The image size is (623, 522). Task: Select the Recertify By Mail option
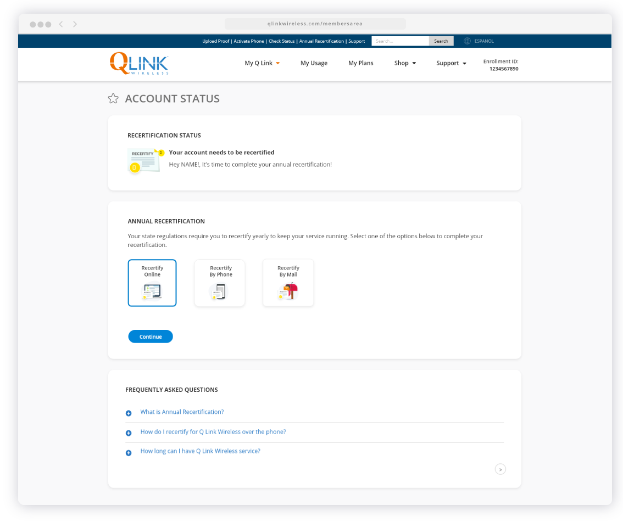point(288,283)
